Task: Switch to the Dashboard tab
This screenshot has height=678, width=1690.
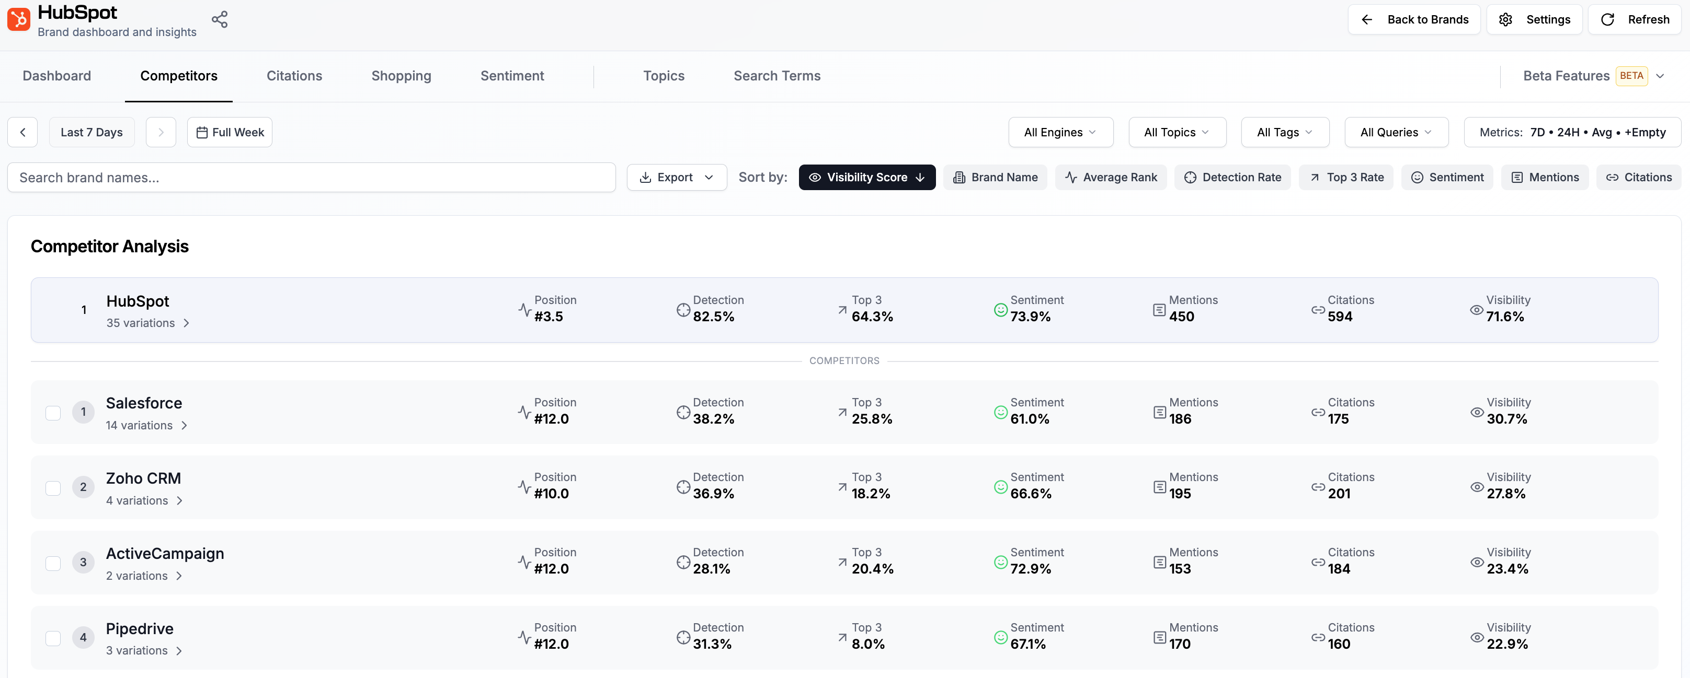Action: tap(57, 76)
